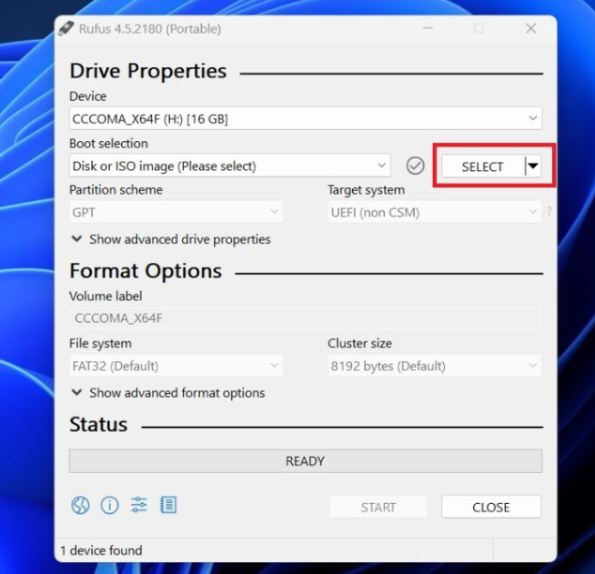595x574 pixels.
Task: Click the Boot selection label
Action: (108, 144)
